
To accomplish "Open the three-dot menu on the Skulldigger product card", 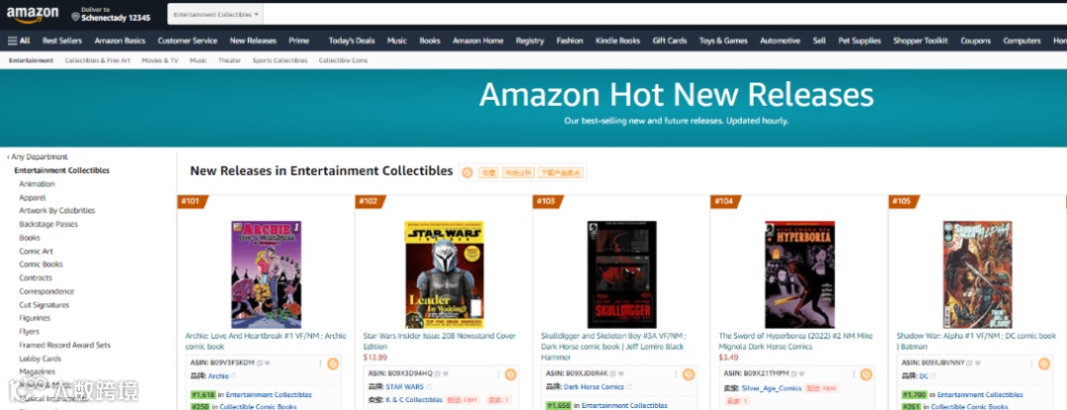I will [677, 374].
